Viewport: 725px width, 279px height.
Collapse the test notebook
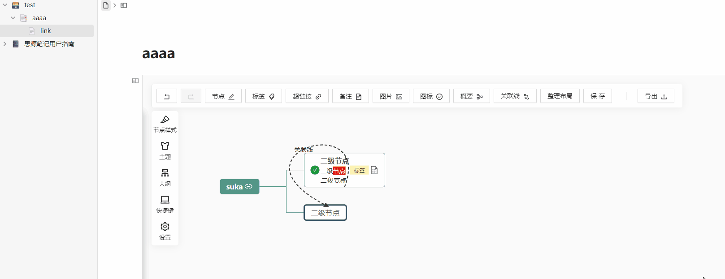(4, 4)
